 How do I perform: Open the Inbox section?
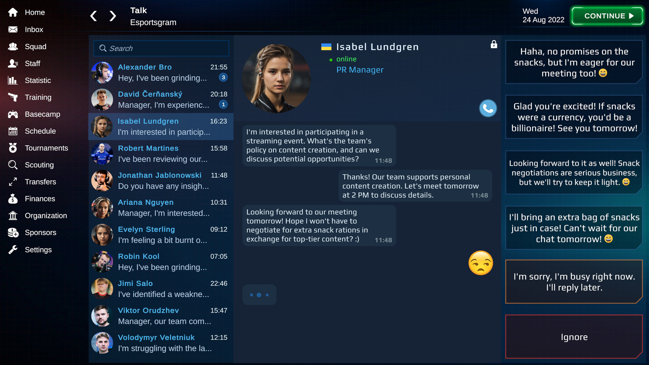(x=34, y=29)
